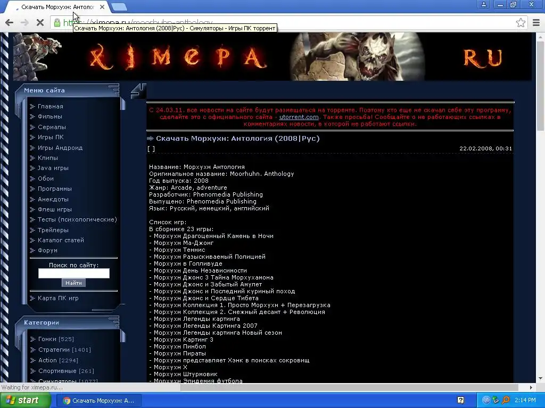The width and height of the screenshot is (545, 408).
Task: Click the browser forward arrow
Action: (24, 22)
